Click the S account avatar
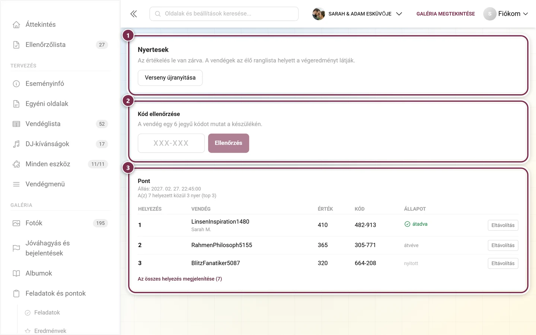Image resolution: width=536 pixels, height=335 pixels. [x=490, y=14]
